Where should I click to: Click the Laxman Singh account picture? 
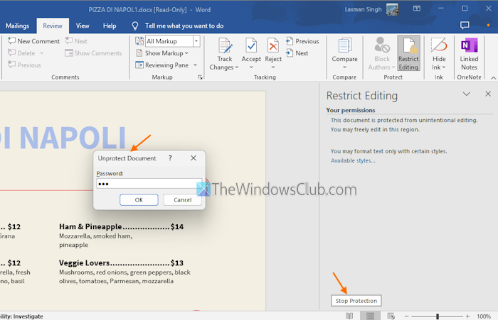pyautogui.click(x=392, y=9)
